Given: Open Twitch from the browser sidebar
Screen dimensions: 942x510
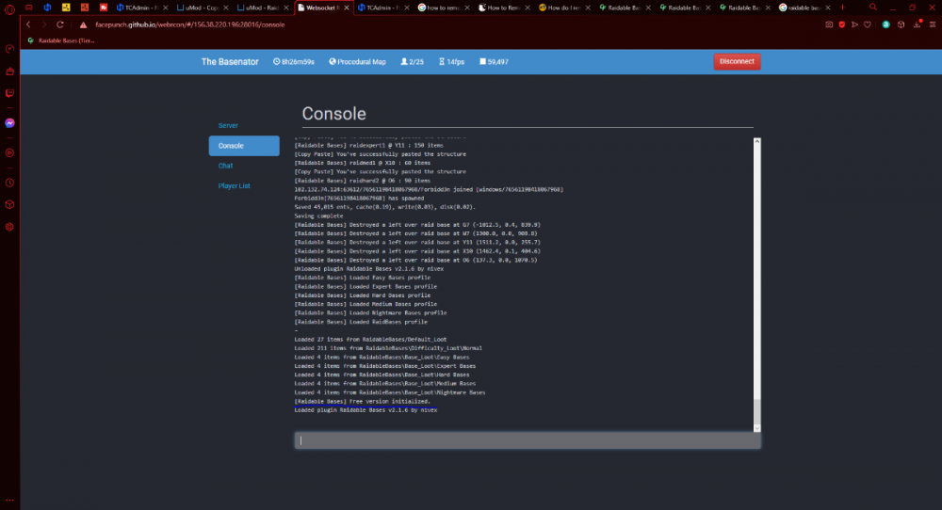Looking at the screenshot, I should [x=9, y=93].
